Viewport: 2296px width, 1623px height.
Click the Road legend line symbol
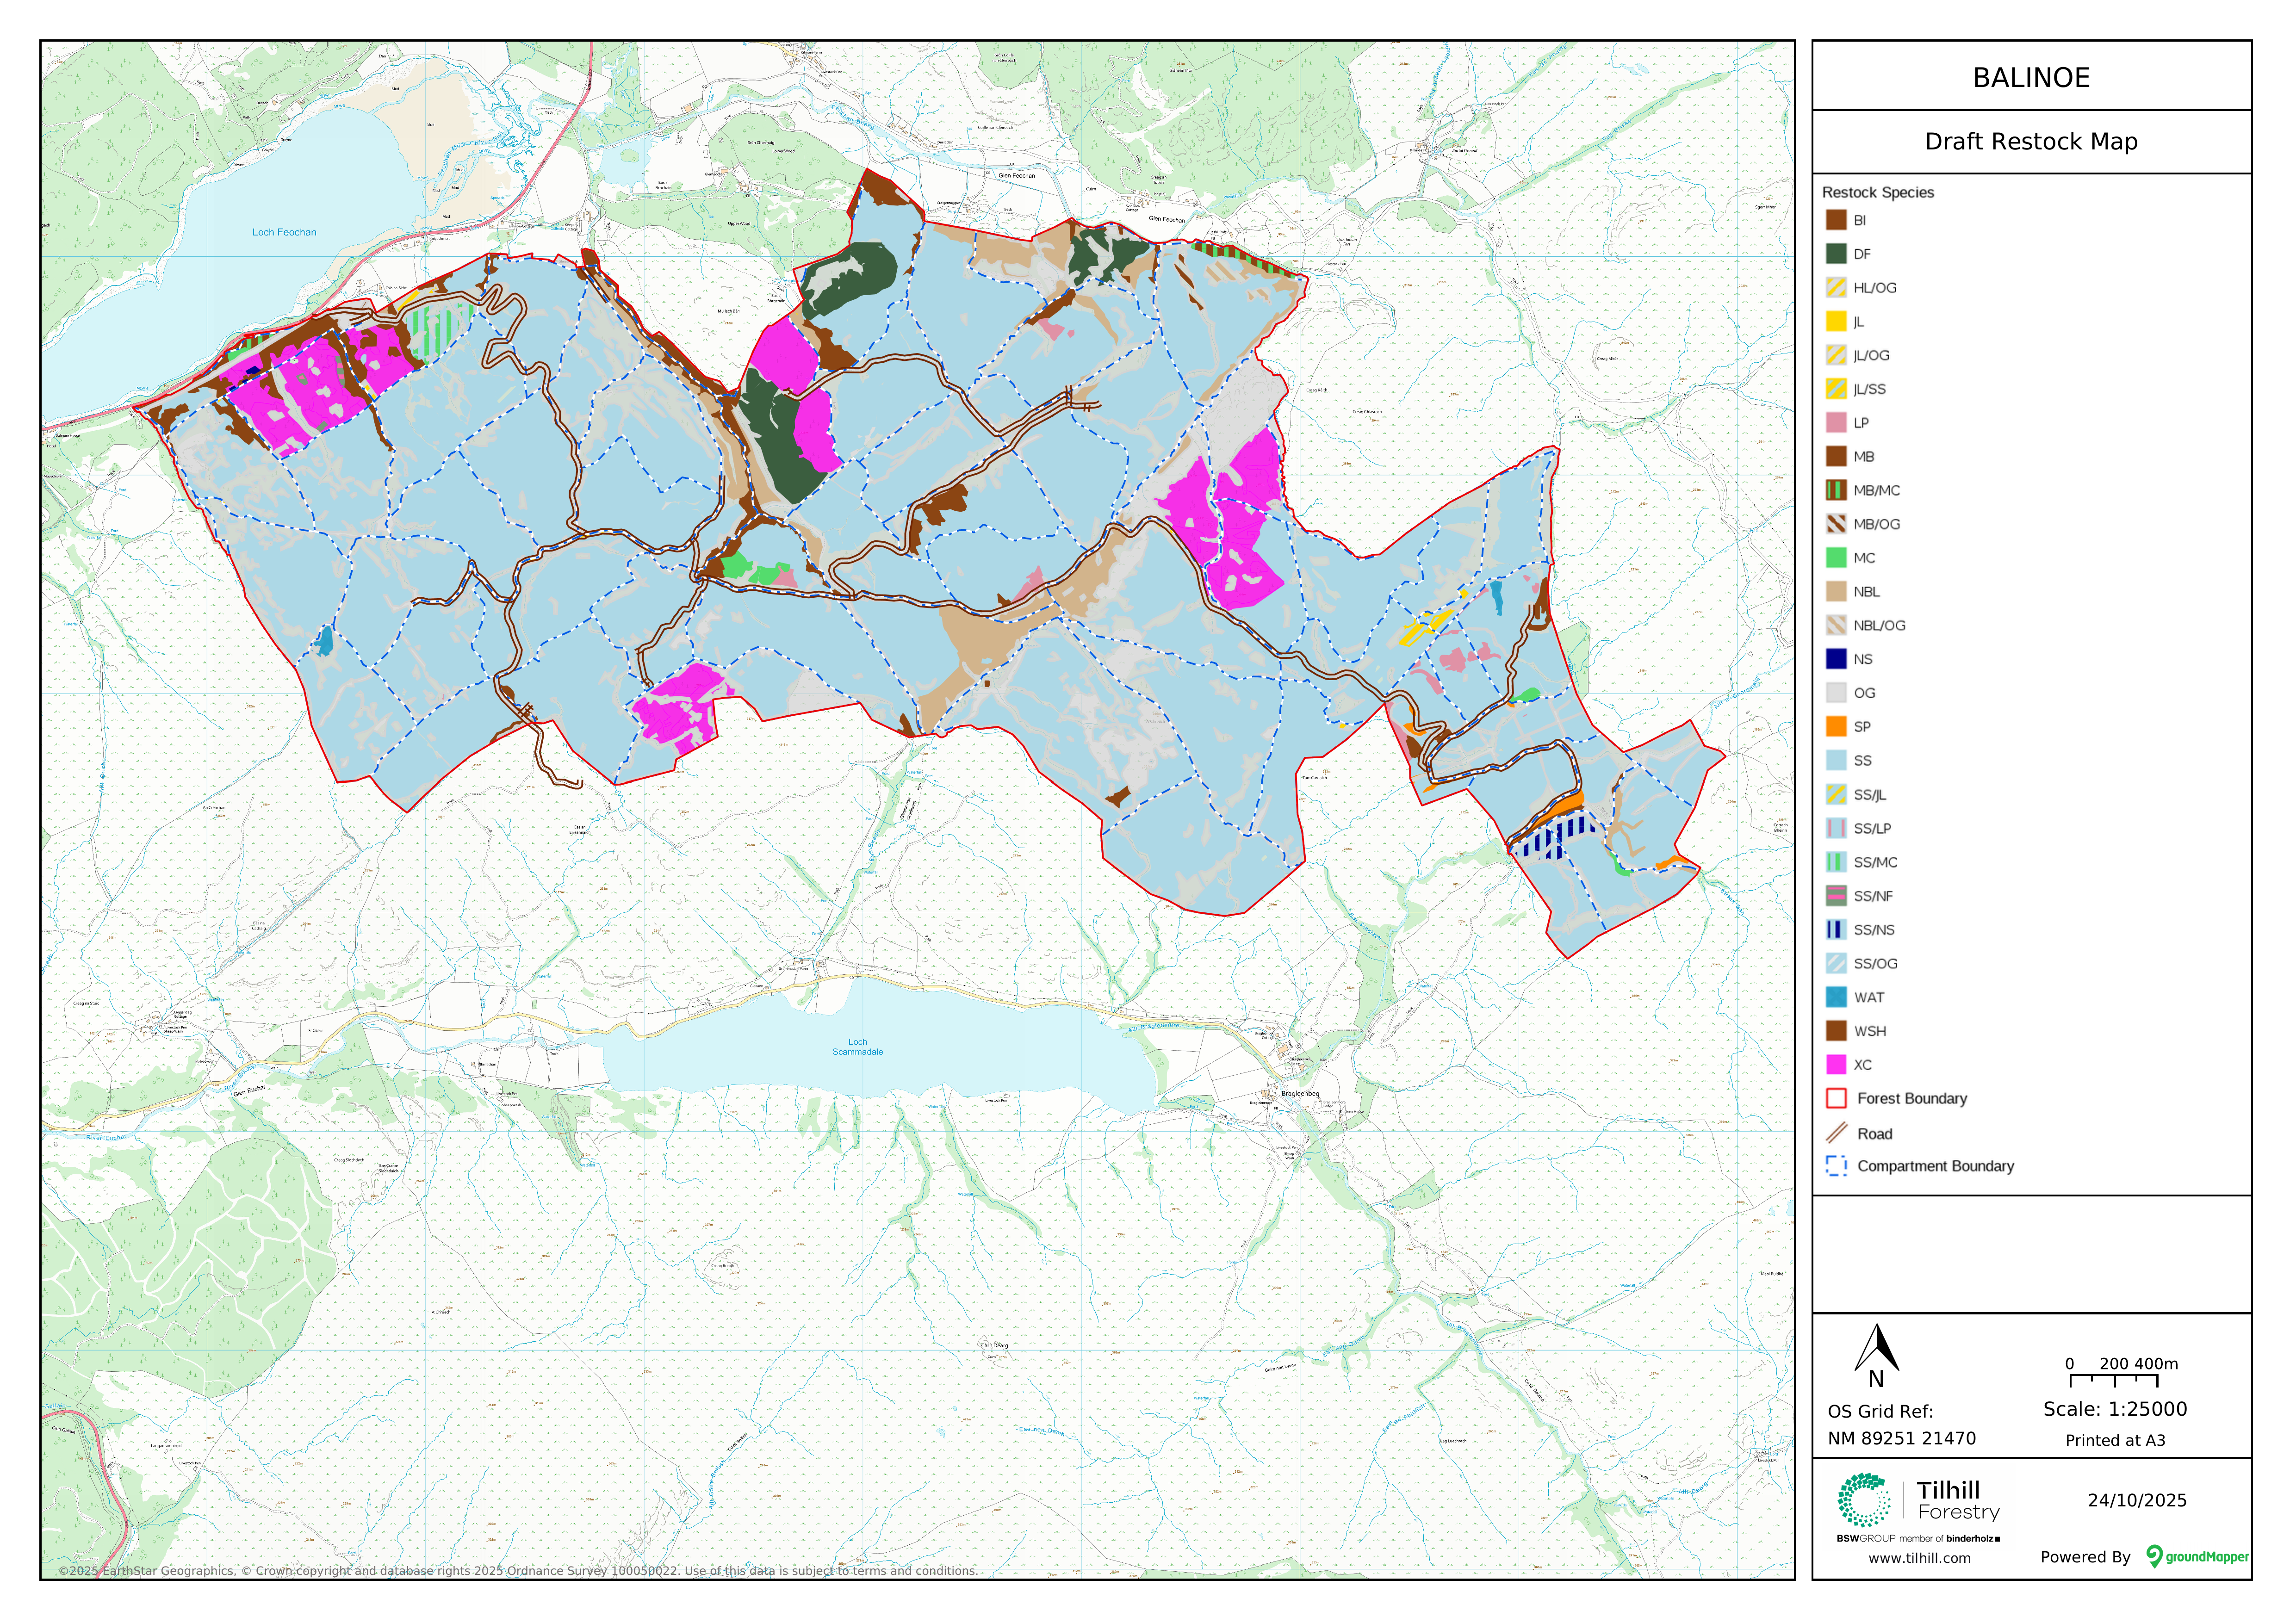1836,1133
